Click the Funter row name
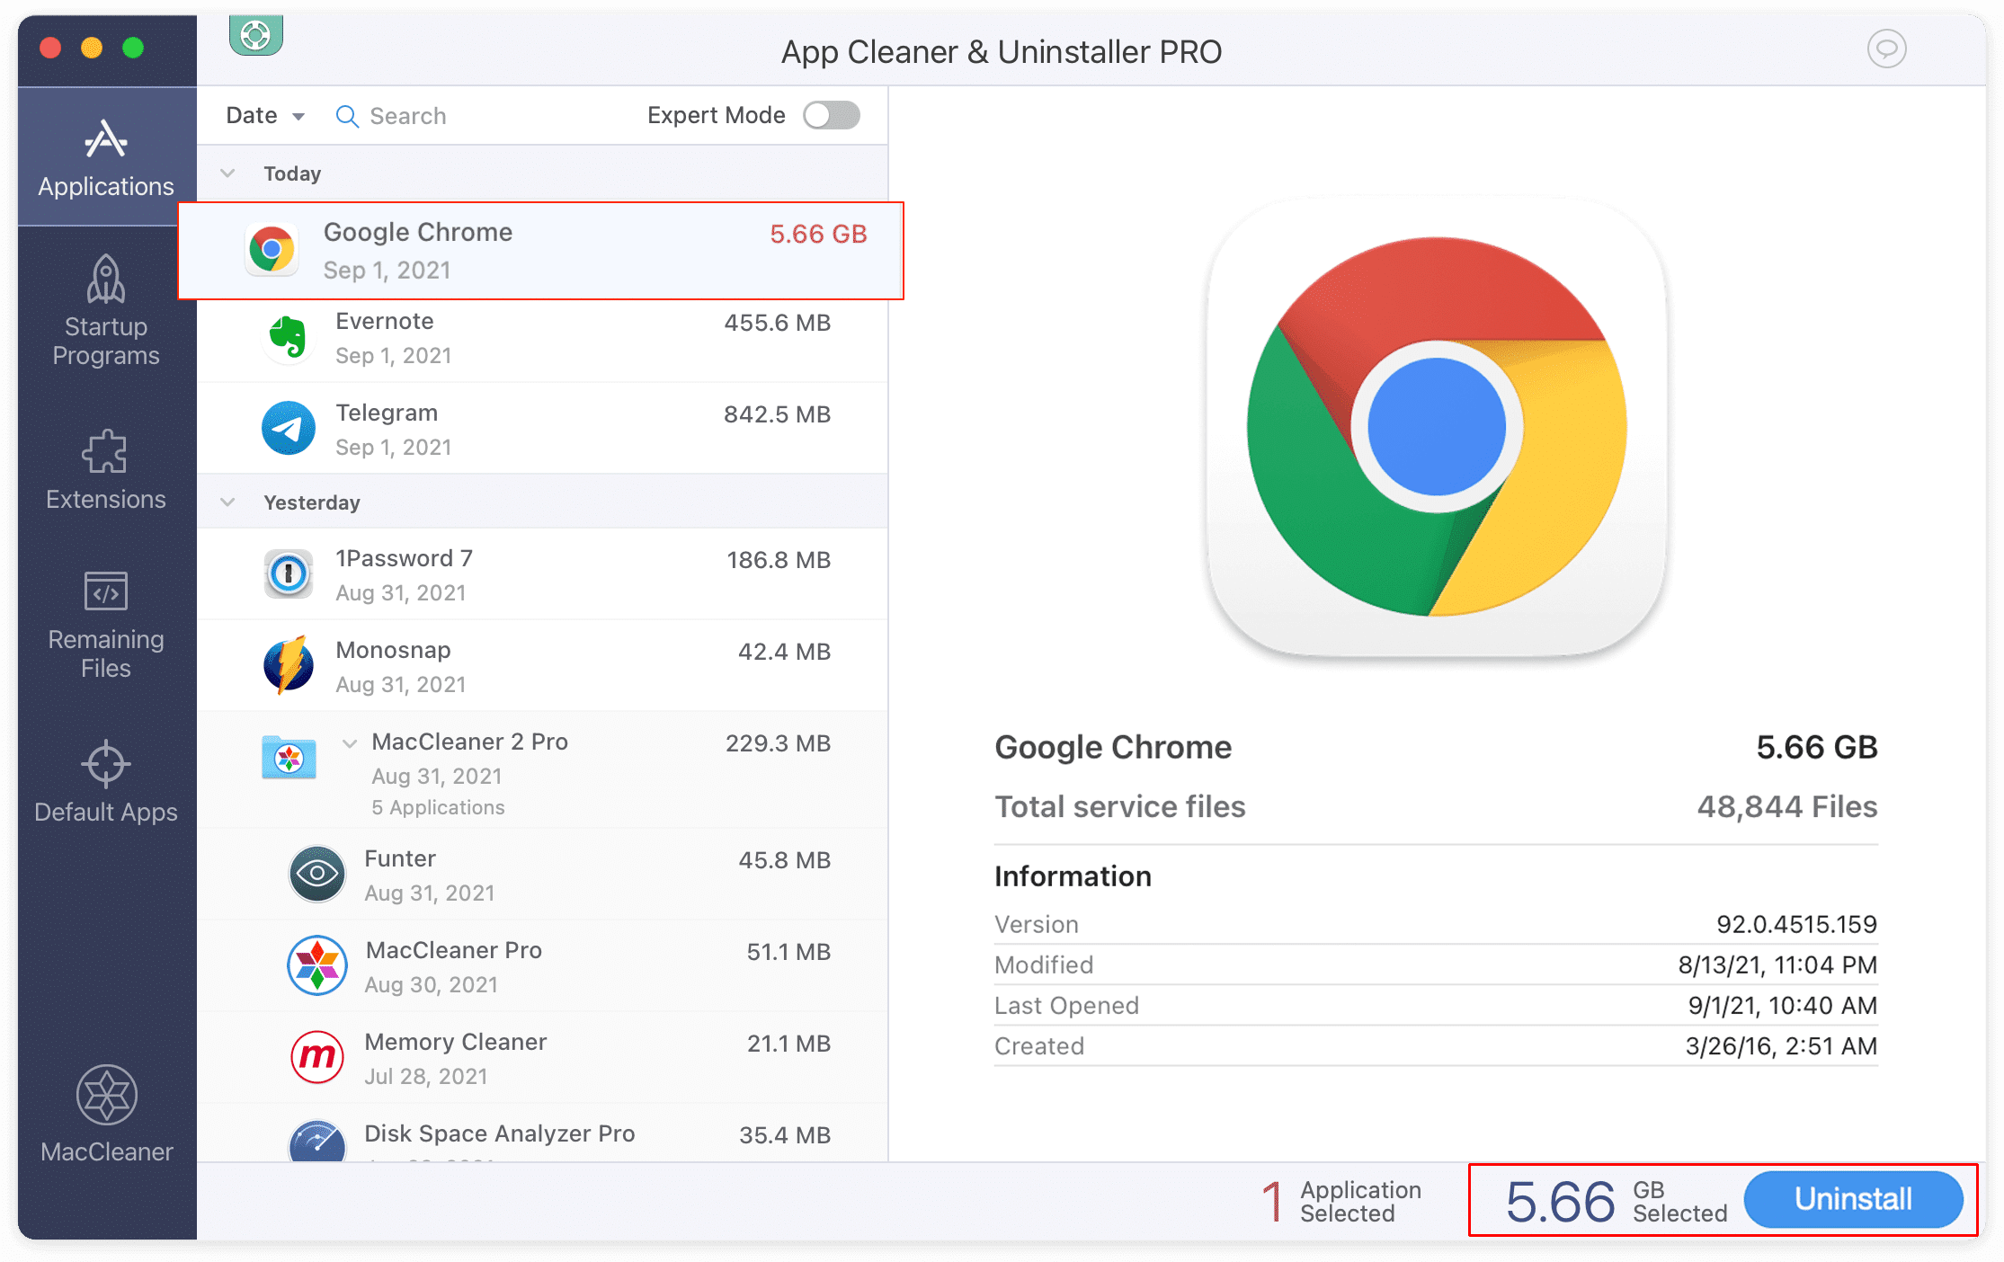 pos(400,858)
